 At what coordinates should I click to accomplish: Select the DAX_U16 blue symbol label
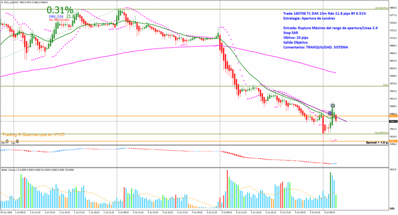[56, 16]
